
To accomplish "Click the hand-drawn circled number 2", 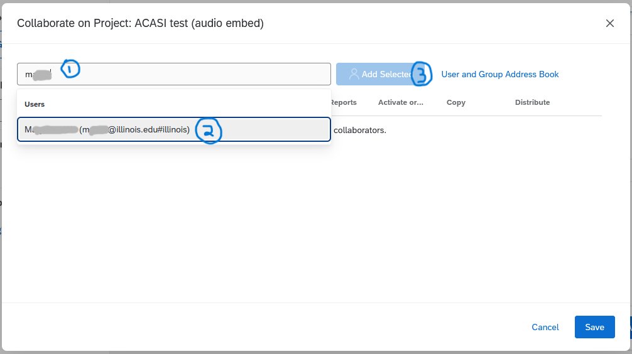I will coord(209,131).
